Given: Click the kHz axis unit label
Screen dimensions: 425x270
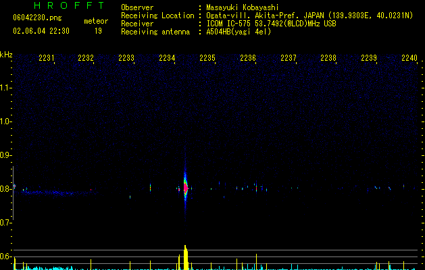Looking at the screenshot, I should 6,55.
